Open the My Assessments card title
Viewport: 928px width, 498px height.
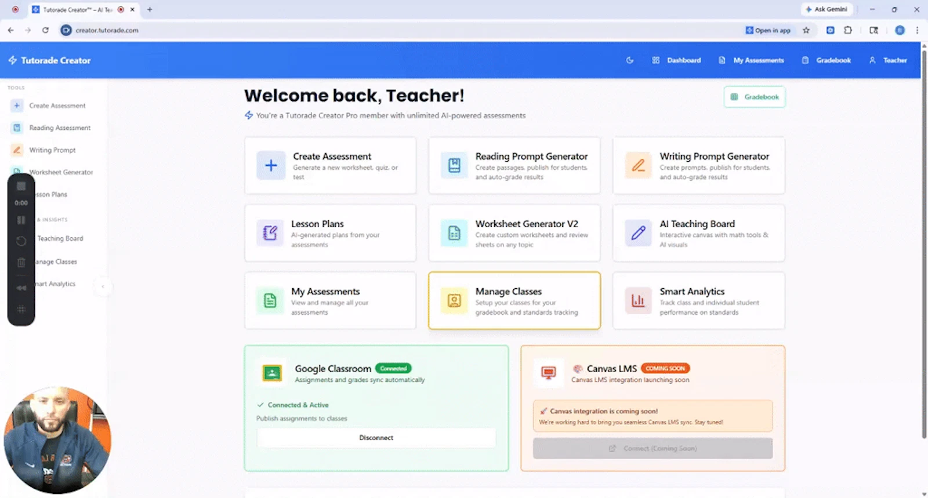(x=325, y=292)
